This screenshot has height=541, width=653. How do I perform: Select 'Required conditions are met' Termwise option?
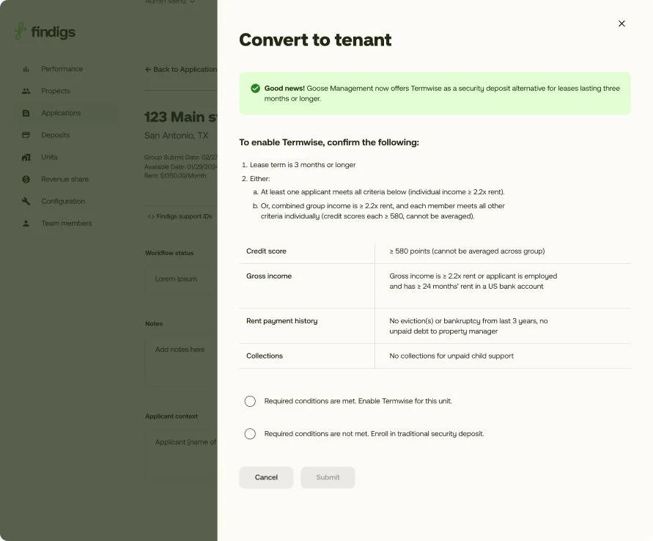click(x=250, y=401)
